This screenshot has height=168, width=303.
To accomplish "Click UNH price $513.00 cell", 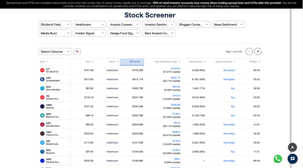I will click(89, 79).
